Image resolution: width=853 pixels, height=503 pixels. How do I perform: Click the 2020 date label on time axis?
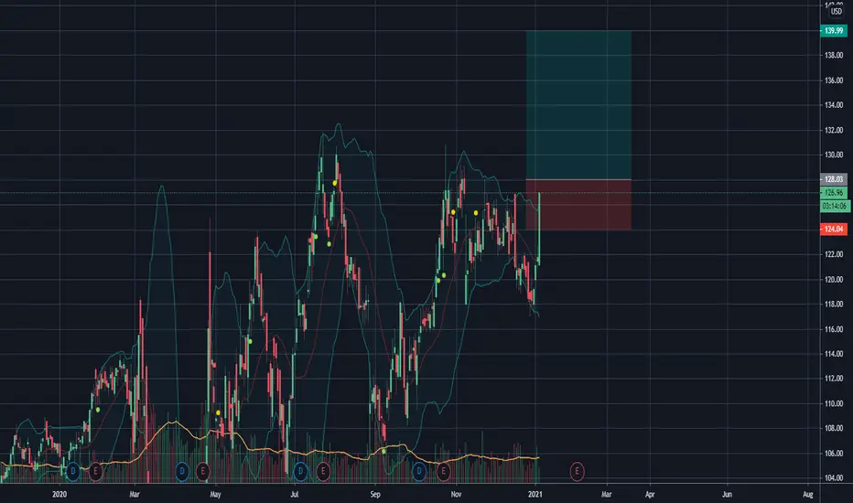pos(59,494)
